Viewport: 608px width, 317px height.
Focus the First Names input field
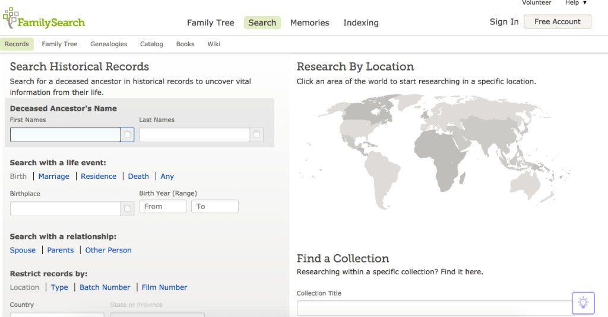(x=65, y=135)
